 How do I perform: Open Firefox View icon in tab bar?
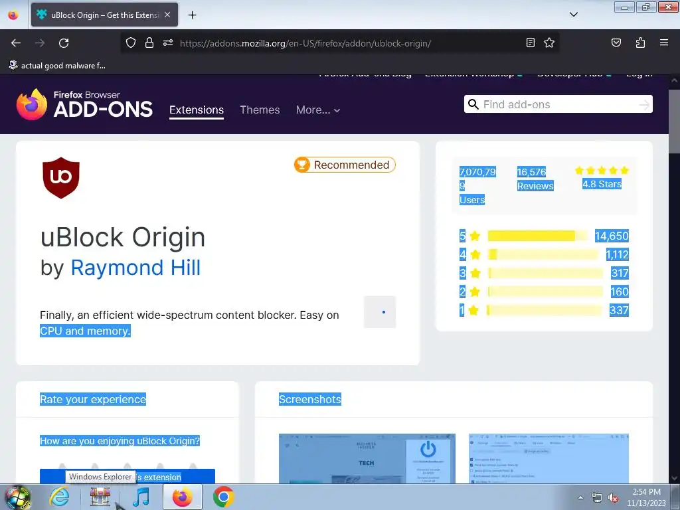pos(13,15)
